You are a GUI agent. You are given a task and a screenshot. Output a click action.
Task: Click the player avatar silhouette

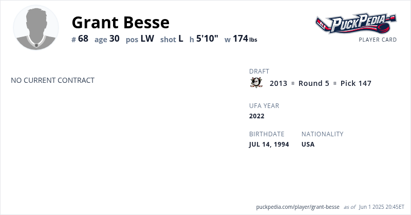(x=36, y=28)
